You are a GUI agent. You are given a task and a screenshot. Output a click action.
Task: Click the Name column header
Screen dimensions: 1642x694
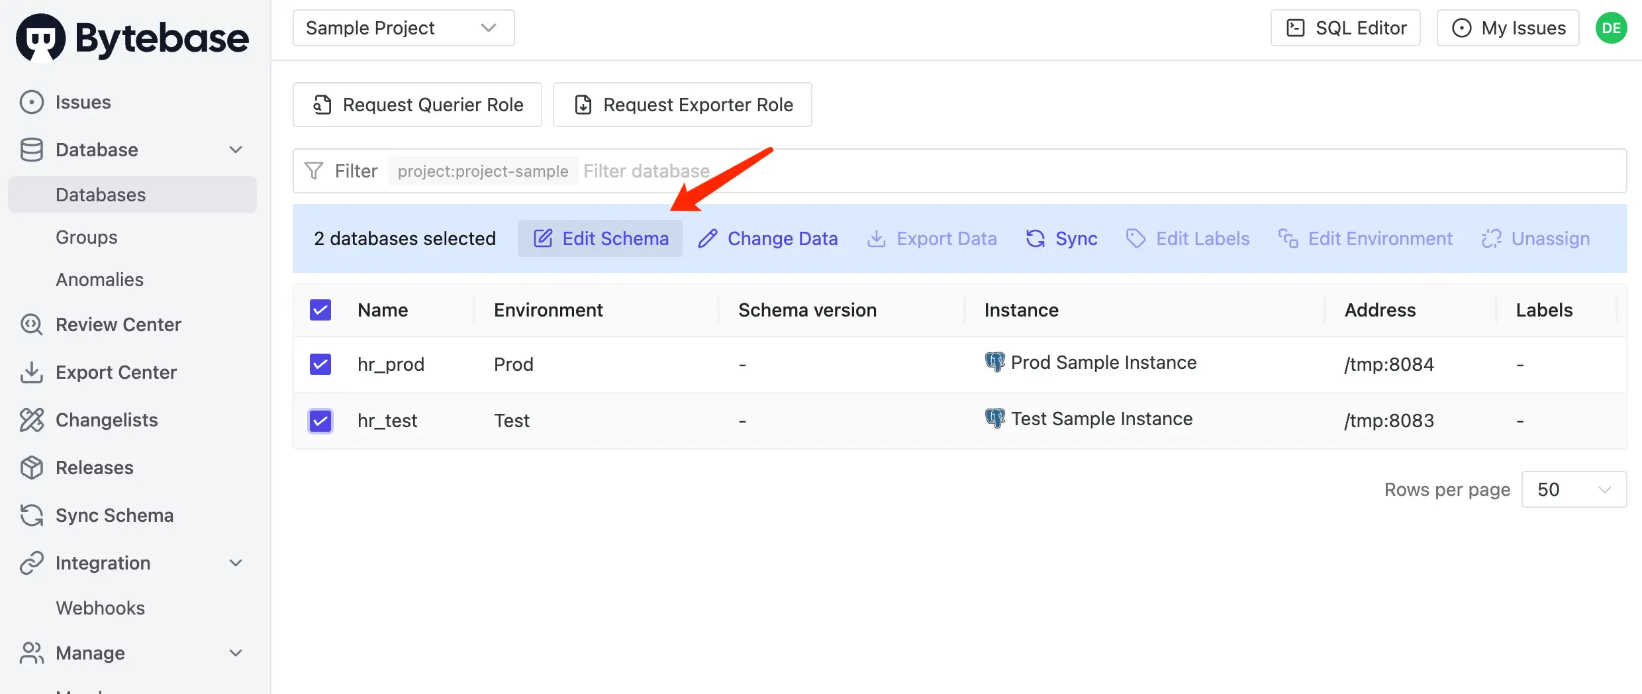[x=383, y=310]
